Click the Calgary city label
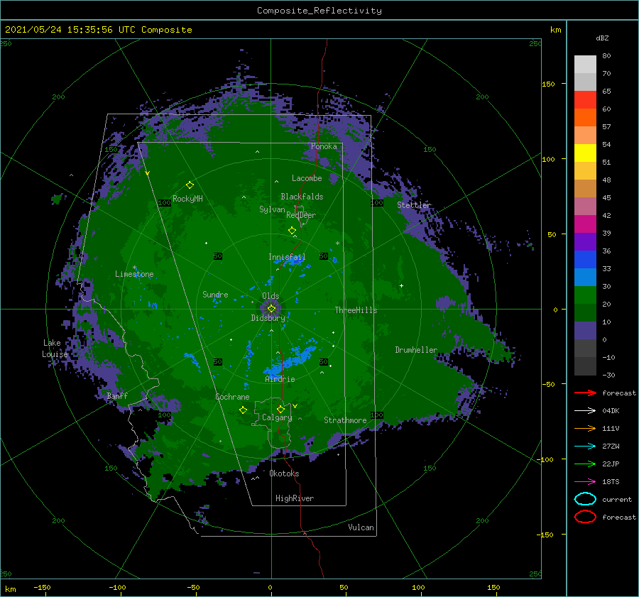639x597 pixels. tap(277, 417)
